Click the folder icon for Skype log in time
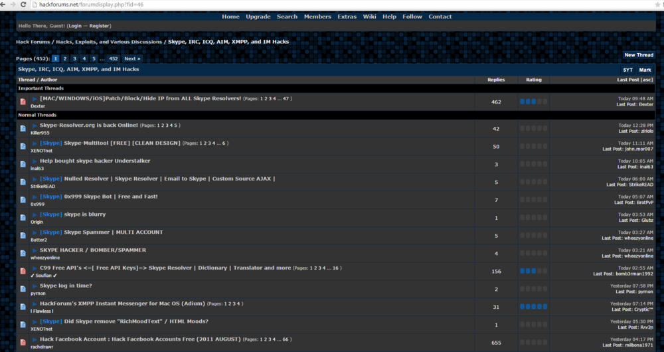This screenshot has height=352, width=664. (23, 288)
